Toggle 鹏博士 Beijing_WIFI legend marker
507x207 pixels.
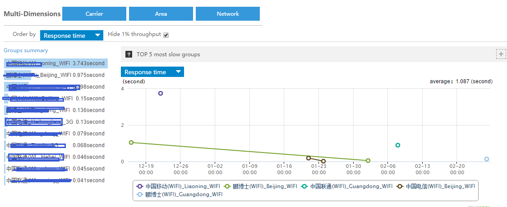point(228,186)
